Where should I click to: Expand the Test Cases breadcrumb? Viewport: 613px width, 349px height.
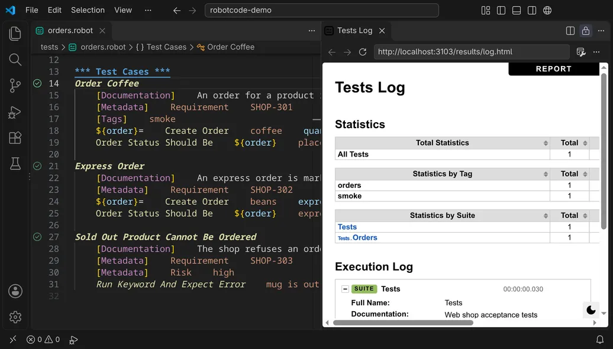[x=161, y=47]
